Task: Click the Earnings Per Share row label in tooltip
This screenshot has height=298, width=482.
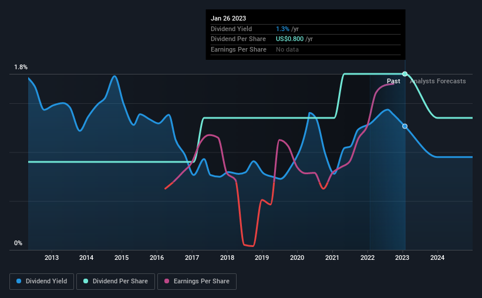Action: (x=238, y=49)
